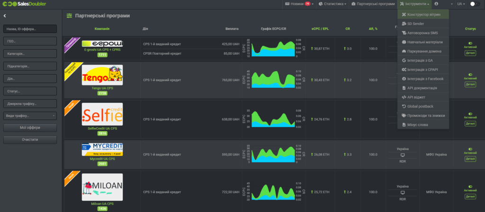Expand the Статистика dropdown menu
The image size is (485, 212).
(332, 4)
